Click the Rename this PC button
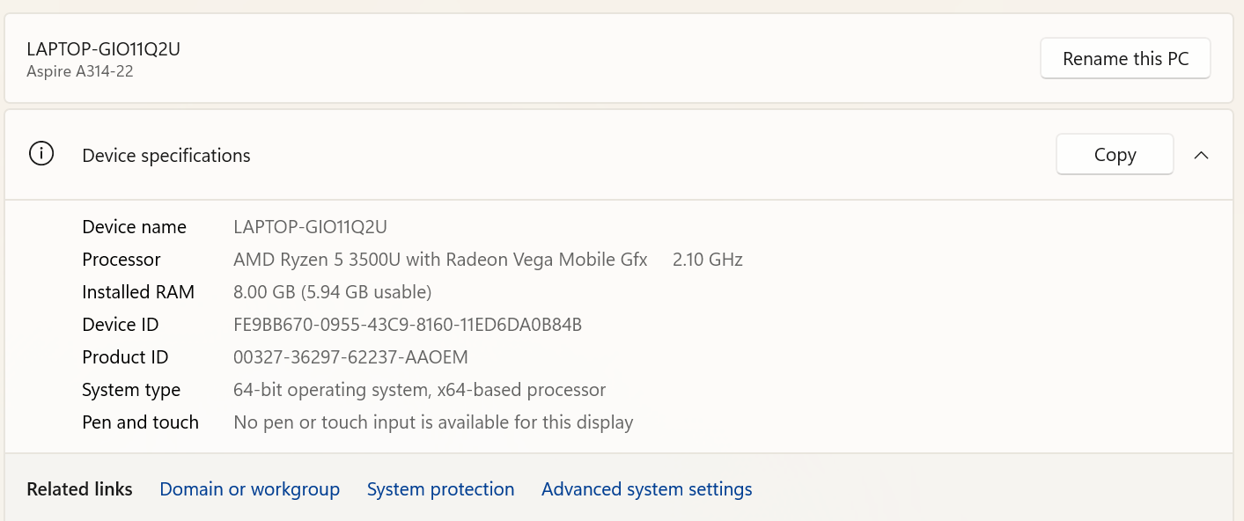This screenshot has width=1244, height=521. (1125, 59)
